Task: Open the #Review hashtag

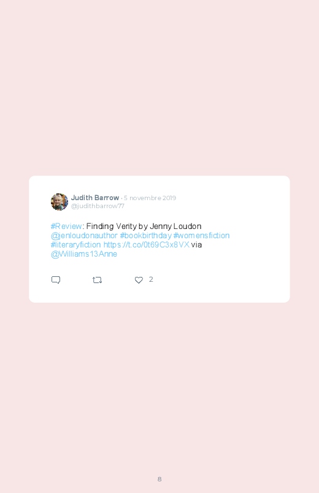Action: [66, 226]
